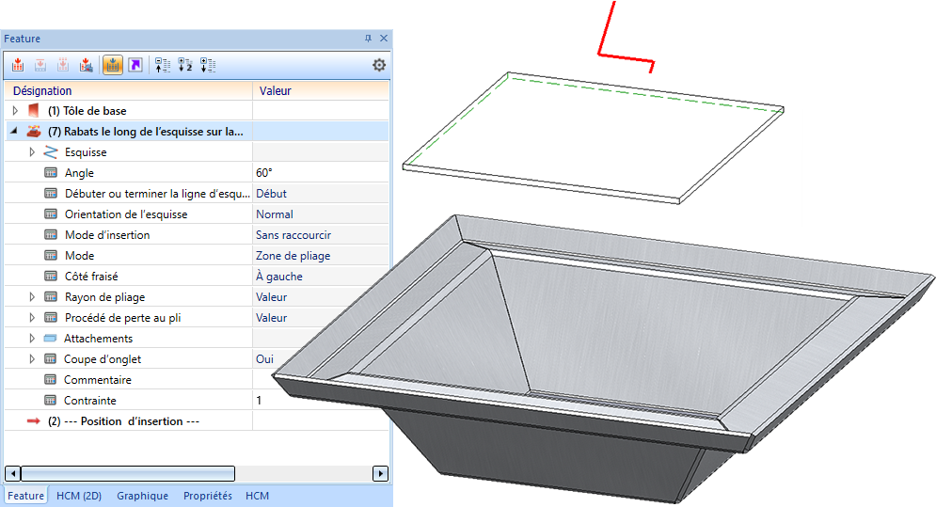Click the Tôle de base sheet icon
This screenshot has width=936, height=507.
pos(34,110)
